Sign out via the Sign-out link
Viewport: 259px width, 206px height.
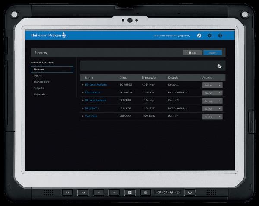pyautogui.click(x=184, y=35)
